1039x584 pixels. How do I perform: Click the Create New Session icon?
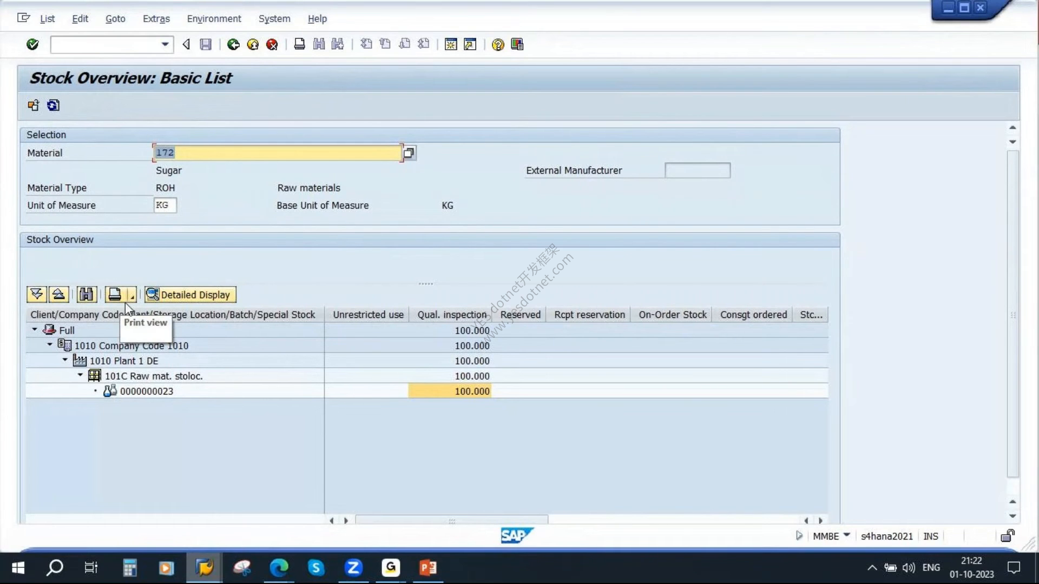tap(451, 44)
